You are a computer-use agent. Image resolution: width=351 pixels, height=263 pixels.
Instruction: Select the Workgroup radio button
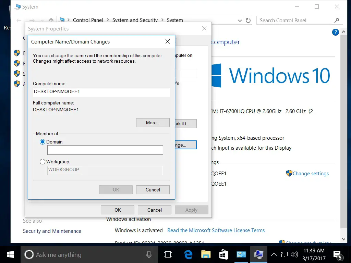click(x=43, y=162)
